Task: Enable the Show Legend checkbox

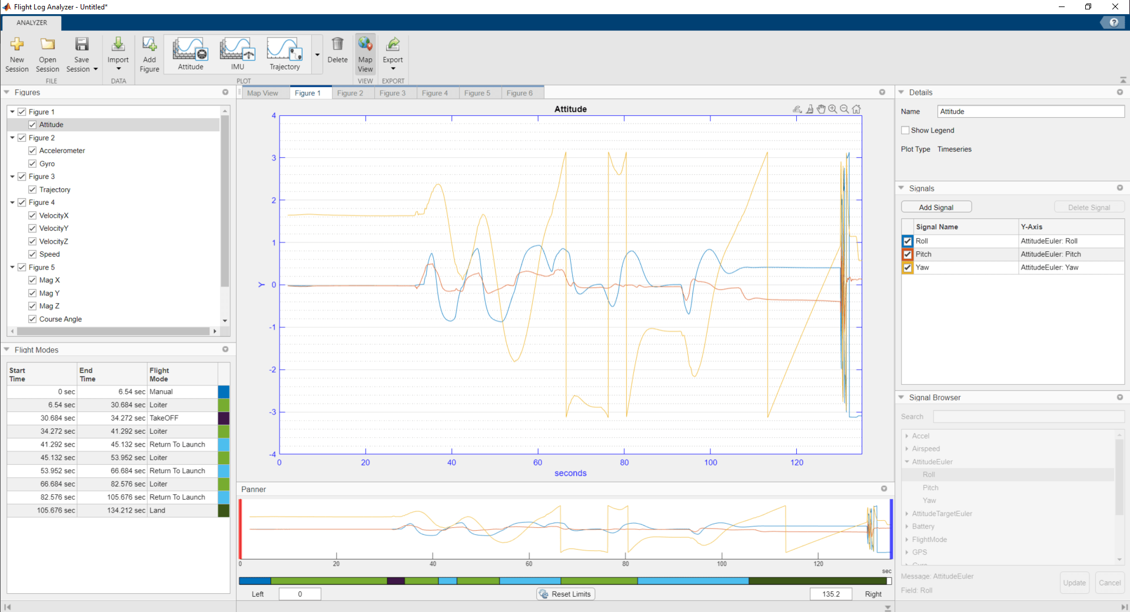Action: (906, 130)
